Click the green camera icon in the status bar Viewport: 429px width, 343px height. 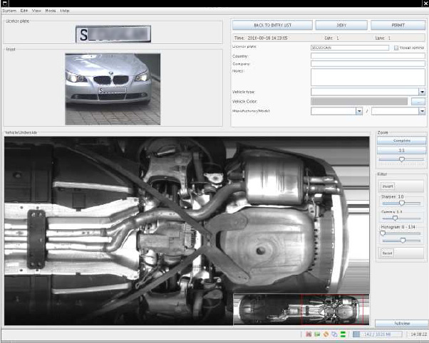317,334
